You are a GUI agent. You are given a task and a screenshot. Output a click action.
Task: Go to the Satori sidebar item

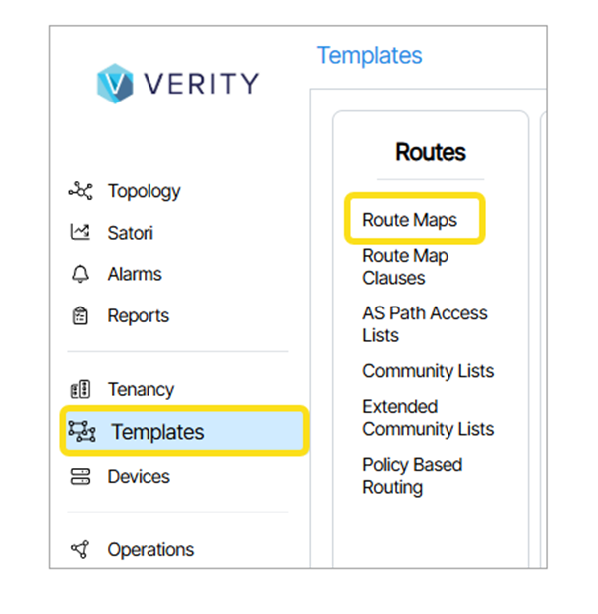click(130, 233)
